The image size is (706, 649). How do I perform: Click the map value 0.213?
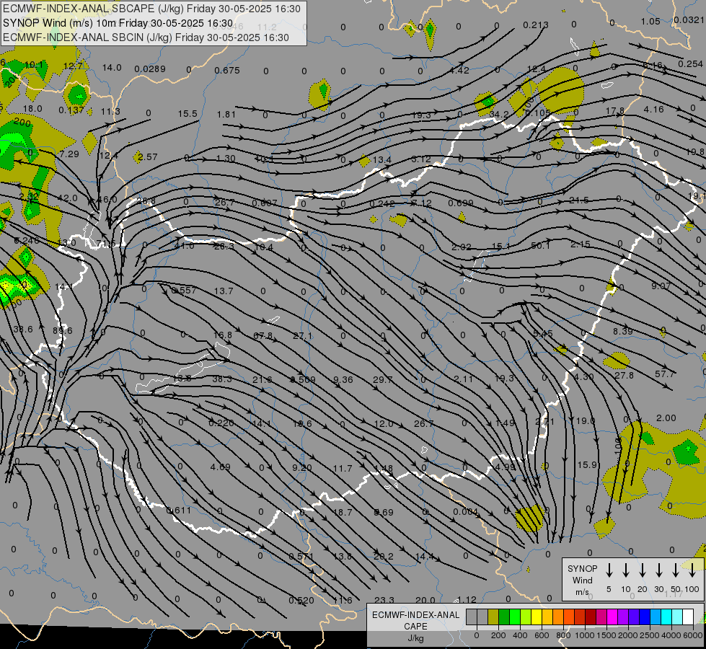(x=535, y=25)
